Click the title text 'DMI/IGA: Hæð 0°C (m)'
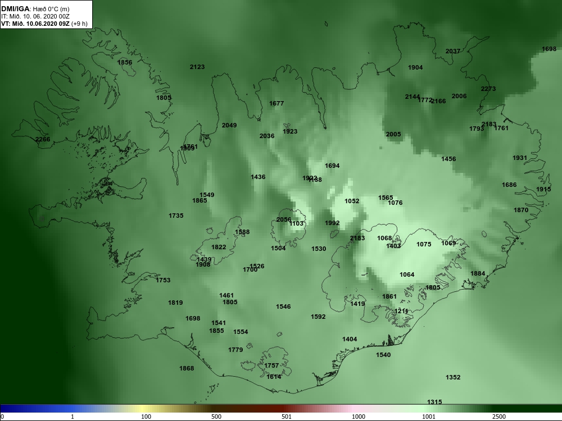This screenshot has height=421, width=562. (35, 9)
